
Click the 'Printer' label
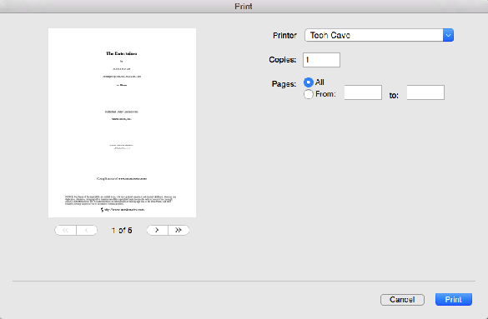(284, 36)
